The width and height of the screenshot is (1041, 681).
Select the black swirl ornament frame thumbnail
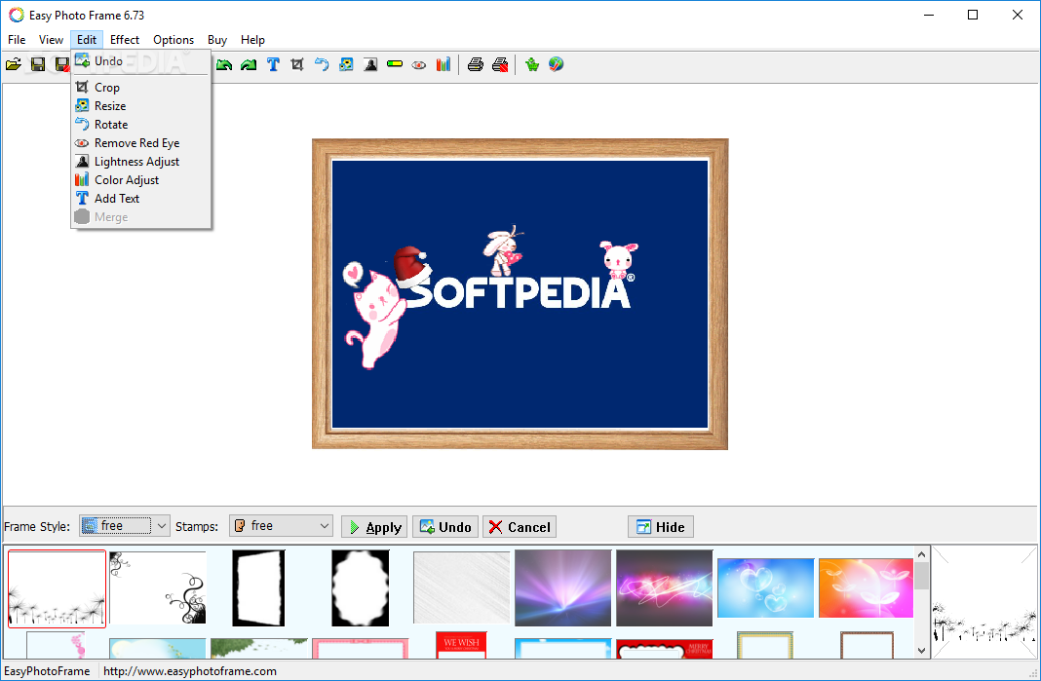coord(157,588)
